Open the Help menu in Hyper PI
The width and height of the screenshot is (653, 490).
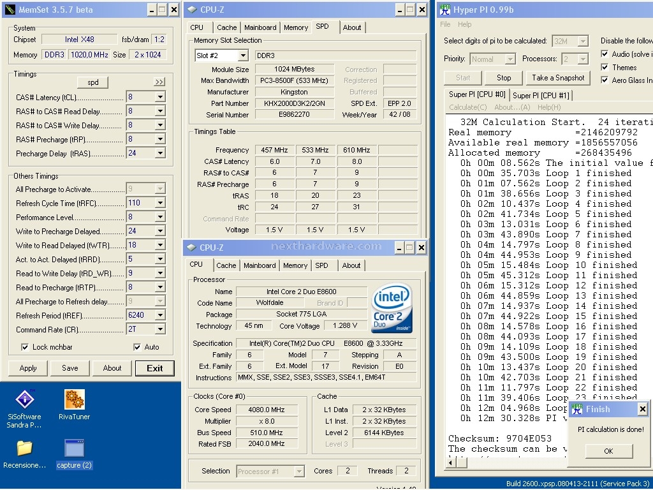[x=464, y=24]
